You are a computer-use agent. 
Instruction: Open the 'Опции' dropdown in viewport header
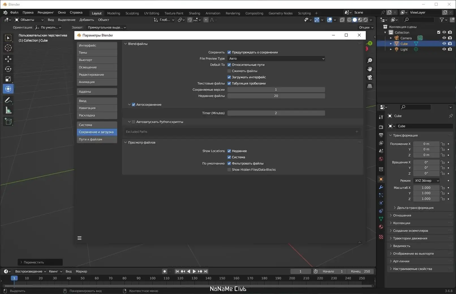point(366,27)
